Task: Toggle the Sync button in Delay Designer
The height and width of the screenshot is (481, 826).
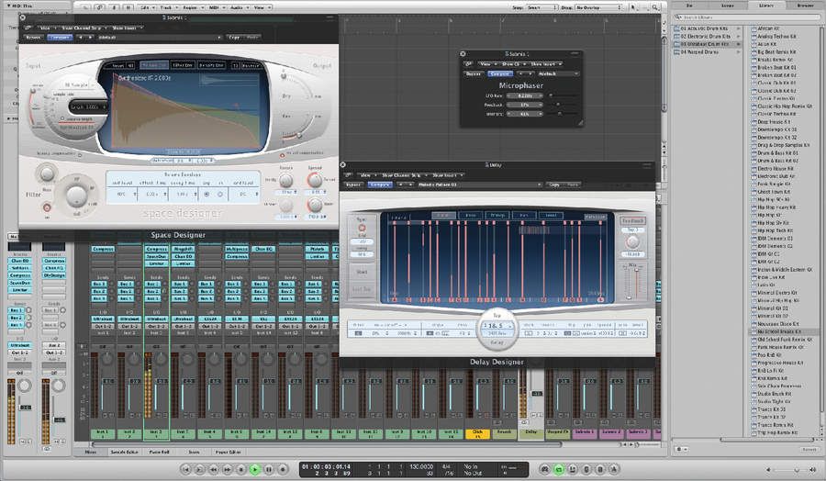Action: coord(362,229)
